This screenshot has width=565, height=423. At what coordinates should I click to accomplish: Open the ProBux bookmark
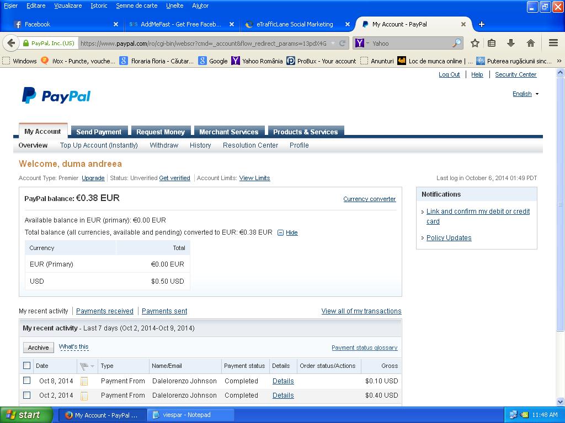(x=322, y=61)
